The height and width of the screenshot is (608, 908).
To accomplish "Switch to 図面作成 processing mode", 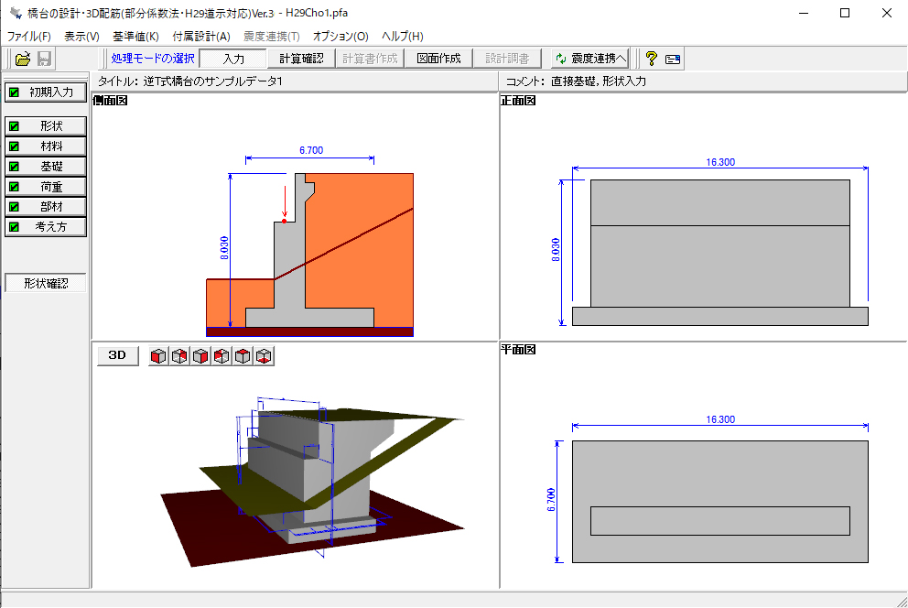I will pyautogui.click(x=438, y=59).
